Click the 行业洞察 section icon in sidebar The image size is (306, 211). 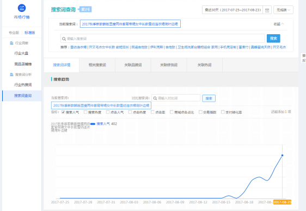click(x=11, y=43)
